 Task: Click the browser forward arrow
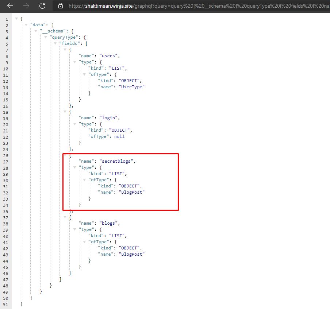pyautogui.click(x=26, y=6)
